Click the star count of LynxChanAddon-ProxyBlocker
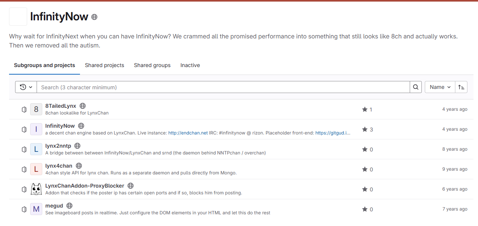The image size is (478, 226). click(x=367, y=189)
